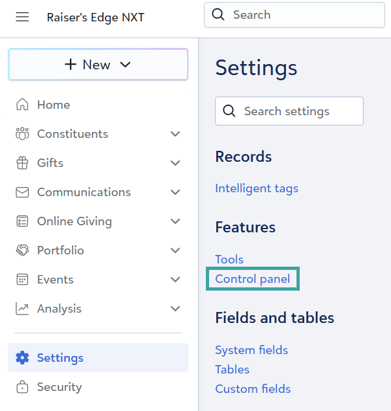This screenshot has width=391, height=411.
Task: Open the hamburger navigation menu
Action: [23, 17]
